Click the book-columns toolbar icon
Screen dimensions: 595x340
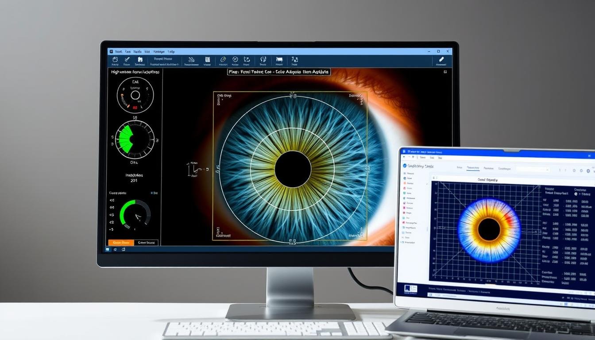[207, 59]
